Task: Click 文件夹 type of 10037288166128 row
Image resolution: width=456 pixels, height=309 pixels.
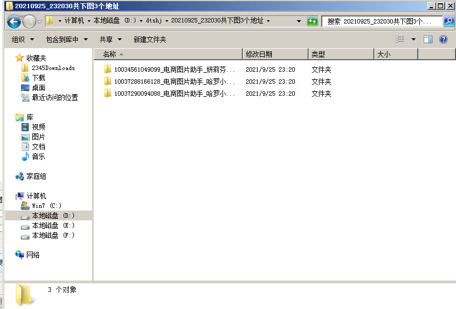Action: tap(321, 81)
